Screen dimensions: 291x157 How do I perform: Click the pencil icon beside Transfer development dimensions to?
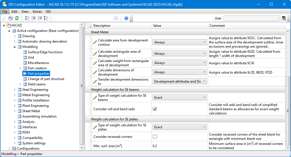pos(95,81)
